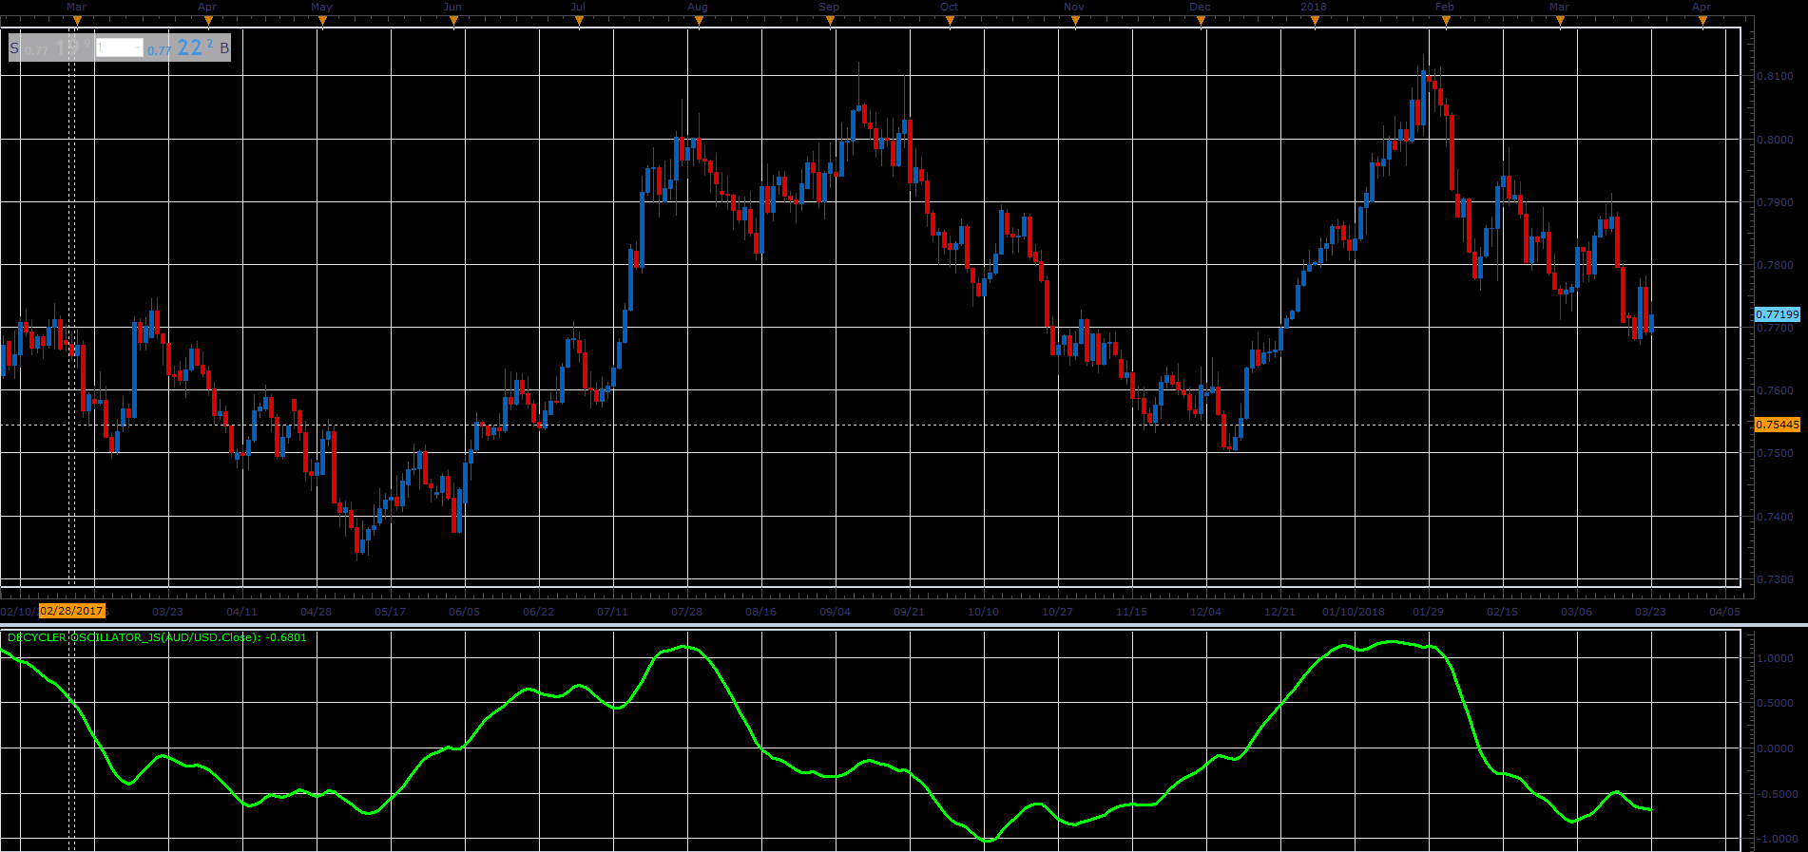The height and width of the screenshot is (852, 1808).
Task: Click the 01/10/2018 date axis label
Action: click(x=1354, y=612)
